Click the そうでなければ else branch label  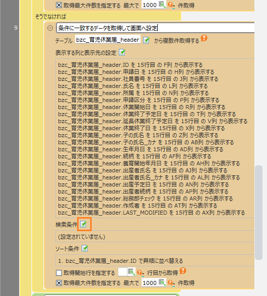50,17
